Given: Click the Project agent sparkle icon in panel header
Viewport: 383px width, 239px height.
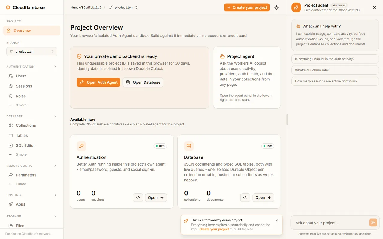Looking at the screenshot, I should 296,7.
